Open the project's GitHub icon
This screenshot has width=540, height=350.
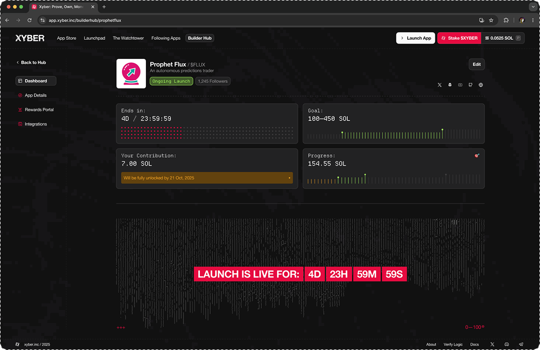coord(471,85)
